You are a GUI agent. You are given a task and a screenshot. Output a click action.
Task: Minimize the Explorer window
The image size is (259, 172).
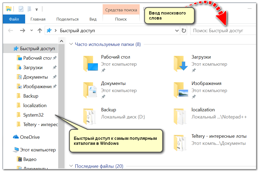point(249,8)
